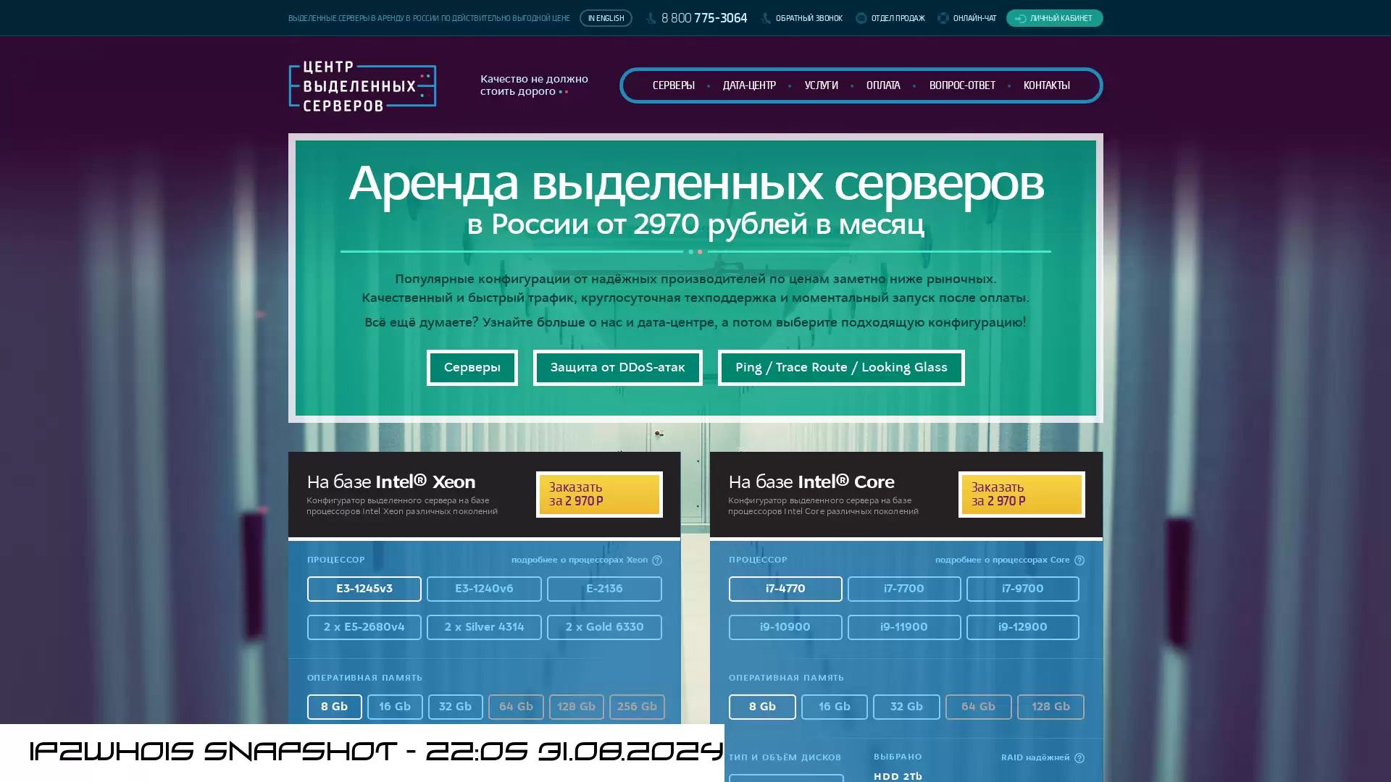
Task: Expand the Услуги navigation menu
Action: coord(821,85)
